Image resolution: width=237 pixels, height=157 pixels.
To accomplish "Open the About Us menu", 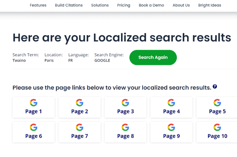I will 181,5.
